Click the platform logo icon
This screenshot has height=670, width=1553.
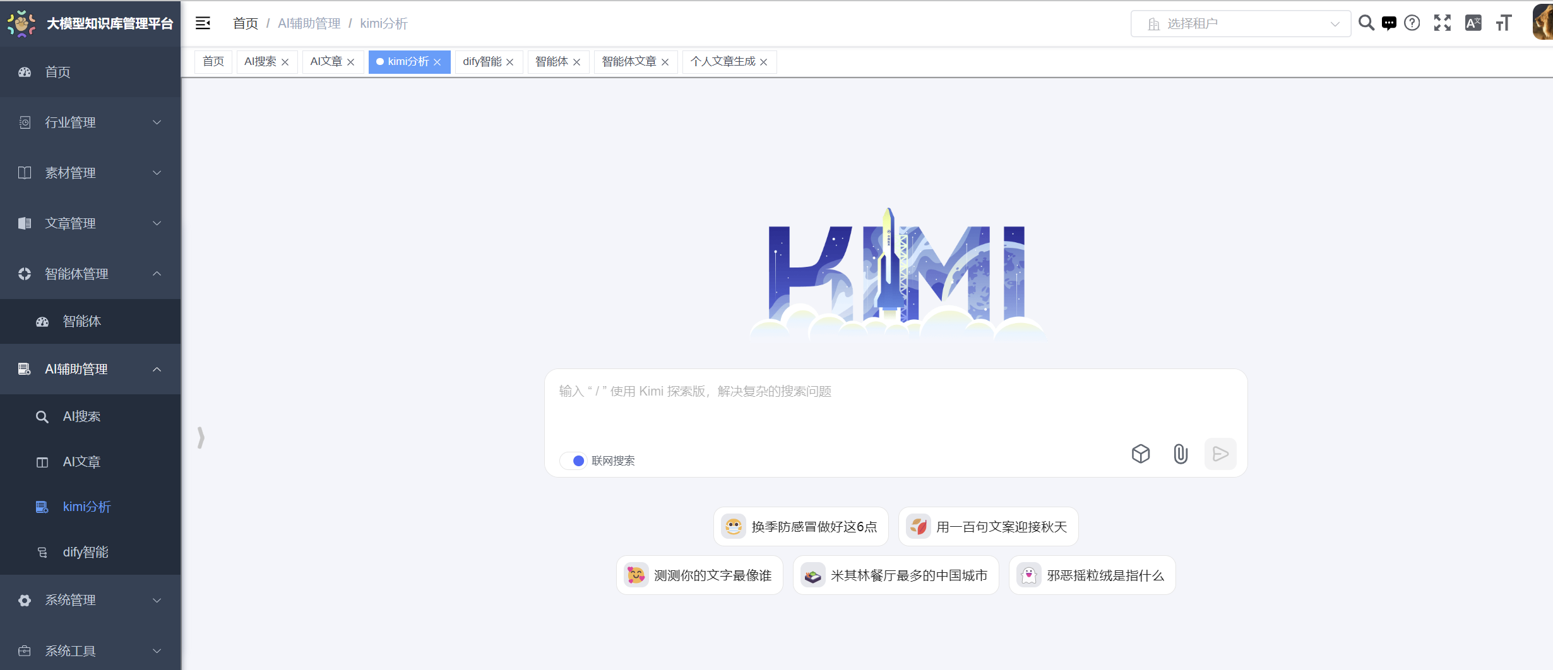pyautogui.click(x=21, y=23)
